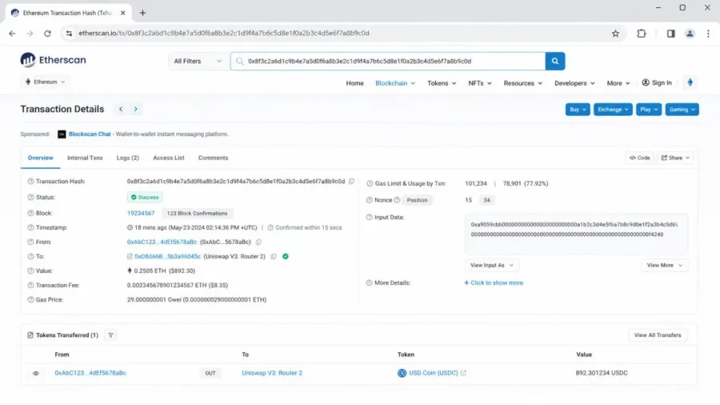This screenshot has width=720, height=405.
Task: Copy the To contract address
Action: 274,256
